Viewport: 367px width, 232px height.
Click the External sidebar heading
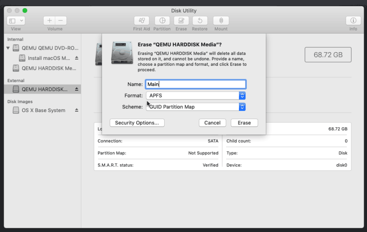[16, 80]
